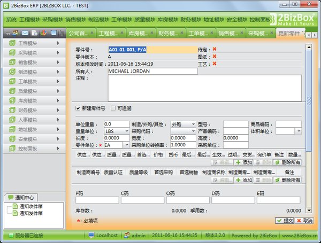
Task: Click the users icon in sidebar toolbar
Action: [14, 34]
